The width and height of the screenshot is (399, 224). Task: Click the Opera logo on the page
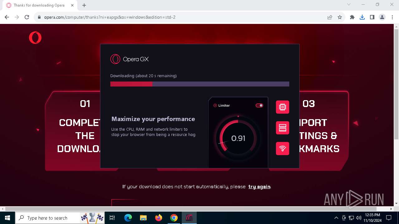coord(35,38)
